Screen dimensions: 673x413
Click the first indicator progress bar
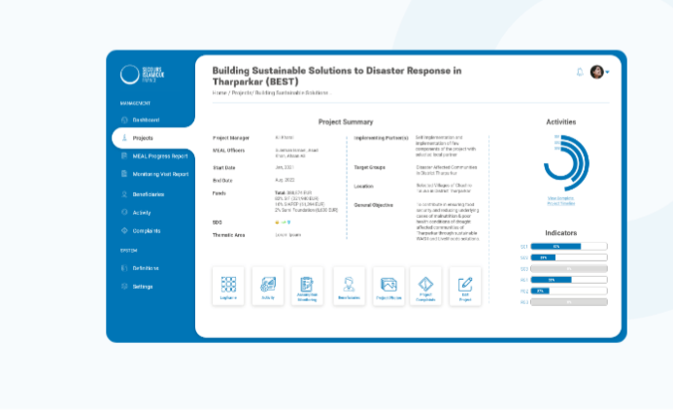tap(569, 247)
